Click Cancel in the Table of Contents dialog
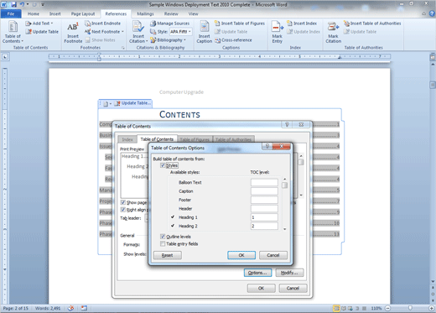Viewport: 436px width, 313px height. click(293, 288)
